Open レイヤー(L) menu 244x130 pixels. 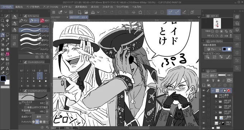click(x=66, y=7)
